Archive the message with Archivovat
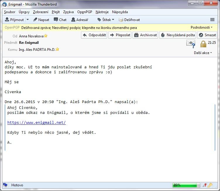 point(145,35)
